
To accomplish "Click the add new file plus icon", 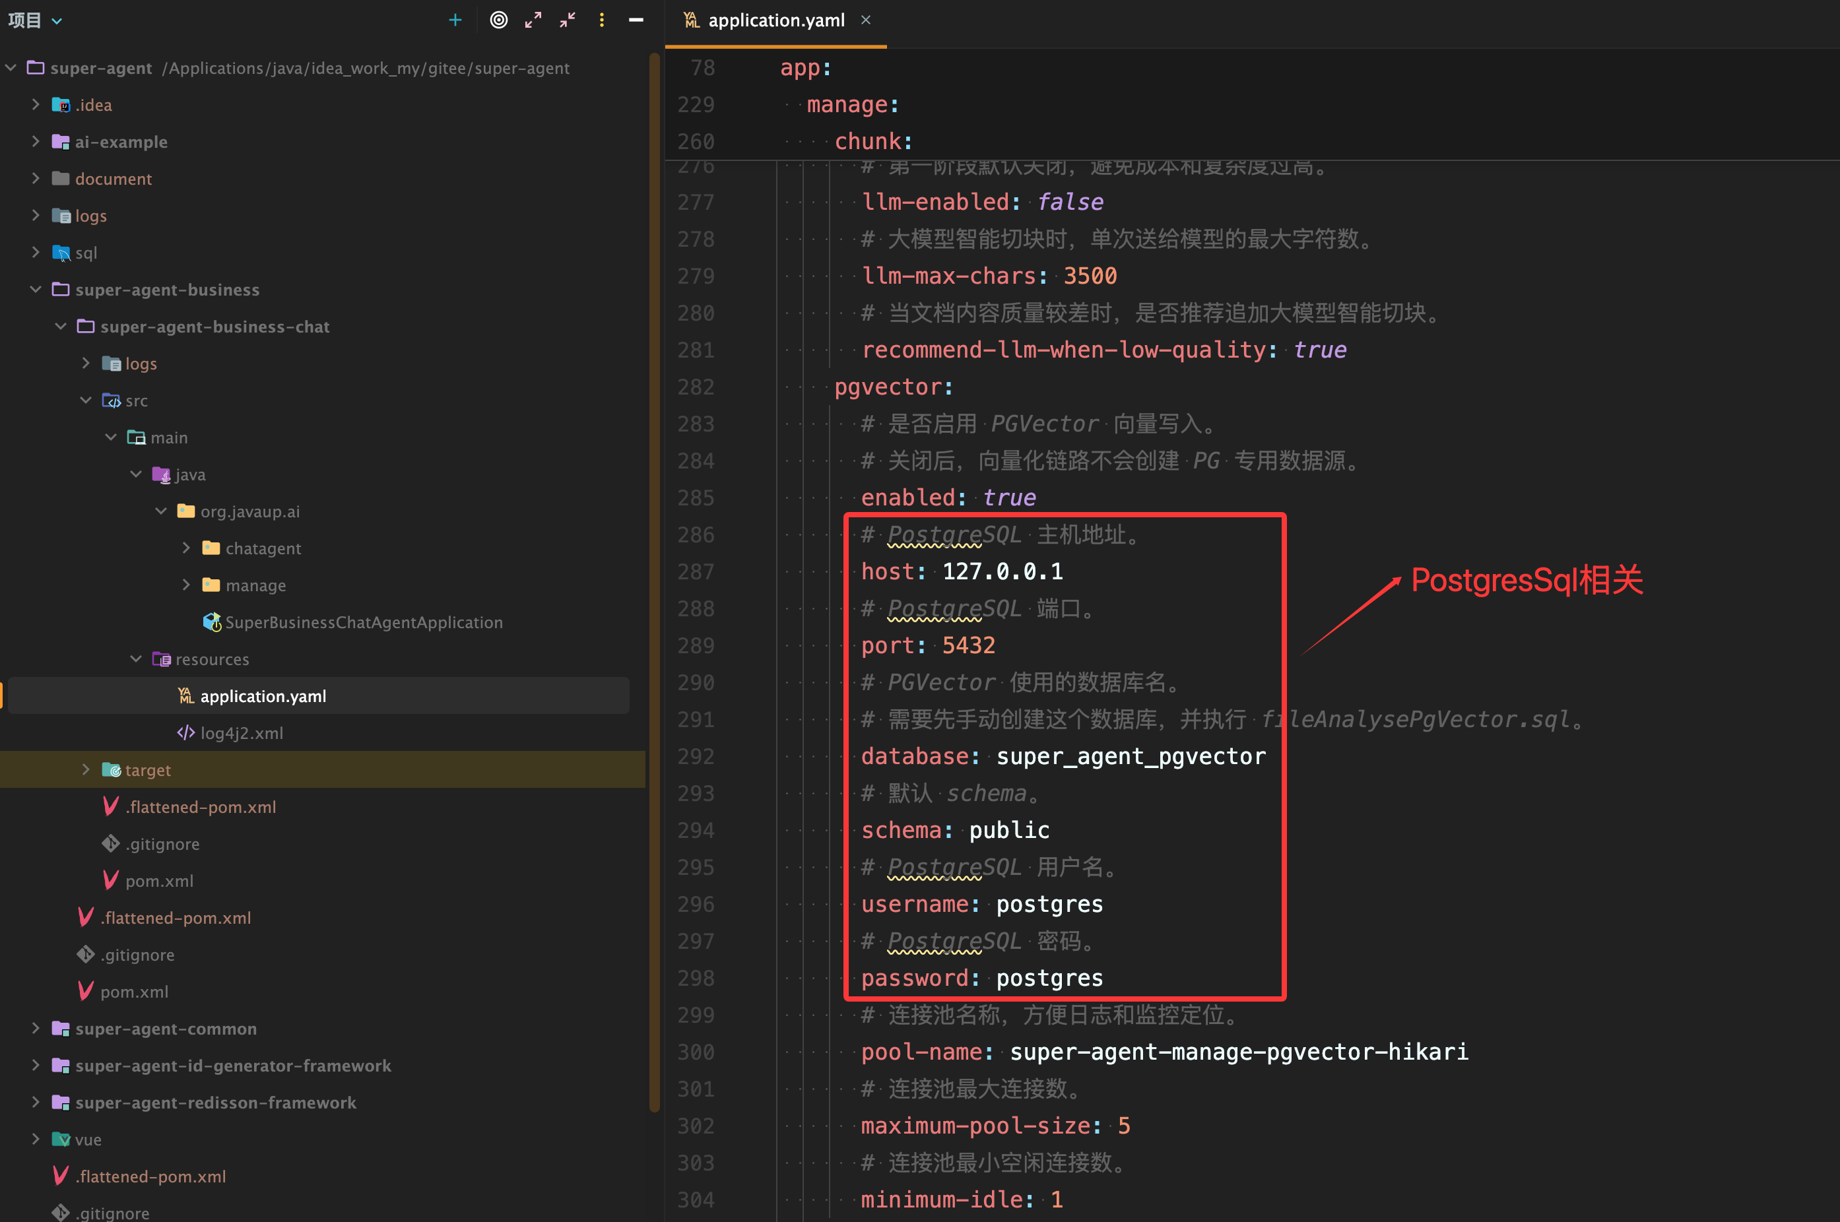I will (455, 20).
